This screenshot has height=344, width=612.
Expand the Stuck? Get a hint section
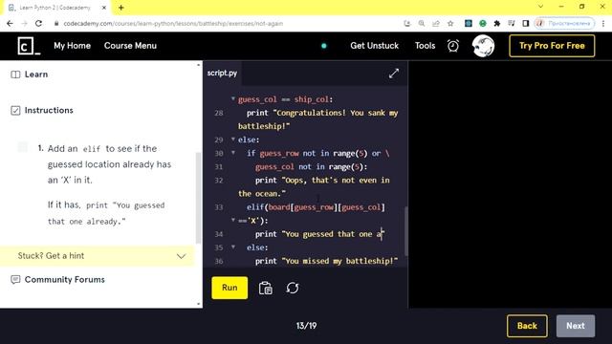[x=98, y=256]
